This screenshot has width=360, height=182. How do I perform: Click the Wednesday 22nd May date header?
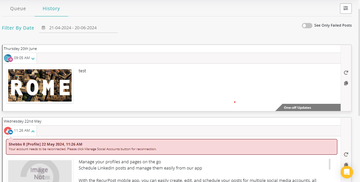click(x=22, y=121)
